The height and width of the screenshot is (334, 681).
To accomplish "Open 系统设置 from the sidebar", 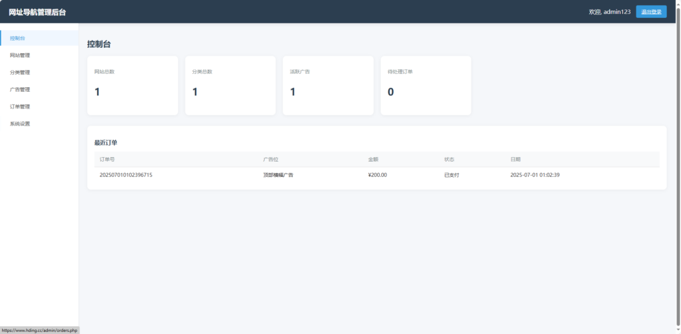I will click(20, 124).
